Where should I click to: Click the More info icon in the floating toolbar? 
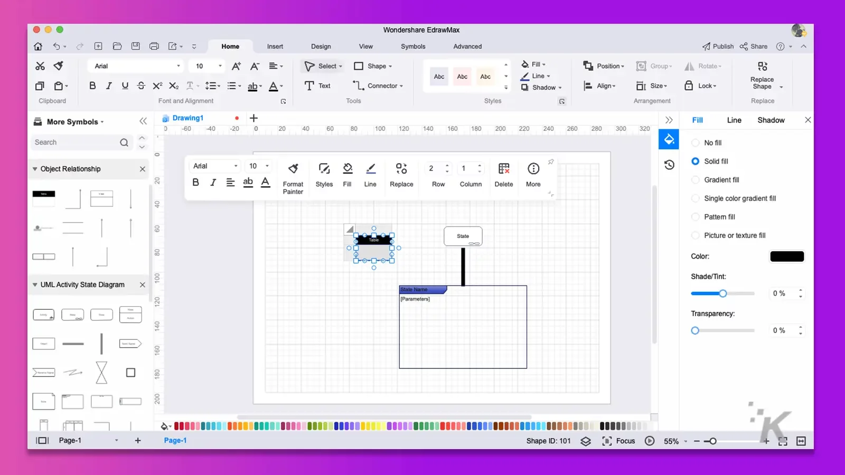(x=533, y=175)
